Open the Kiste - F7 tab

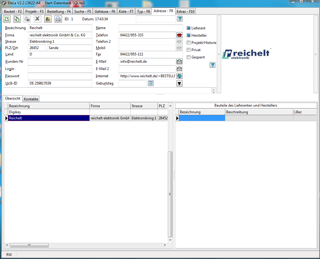[x=126, y=12]
